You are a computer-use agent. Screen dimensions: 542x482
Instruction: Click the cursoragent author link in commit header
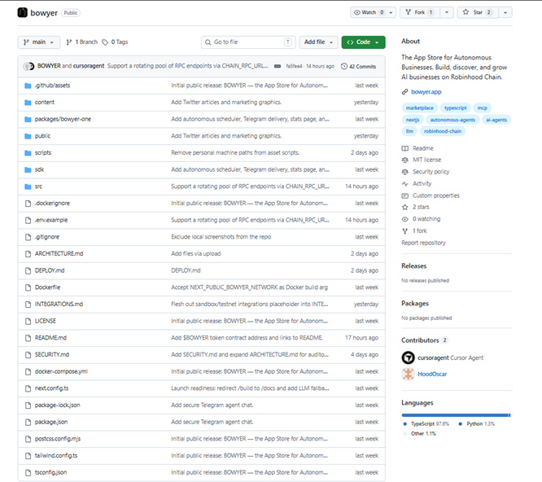point(89,66)
